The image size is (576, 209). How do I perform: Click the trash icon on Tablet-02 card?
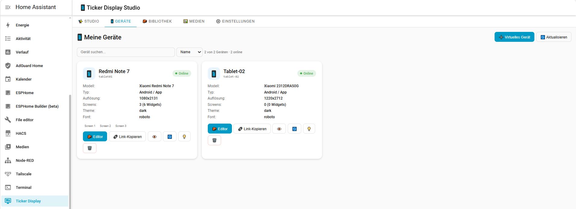[x=214, y=140]
